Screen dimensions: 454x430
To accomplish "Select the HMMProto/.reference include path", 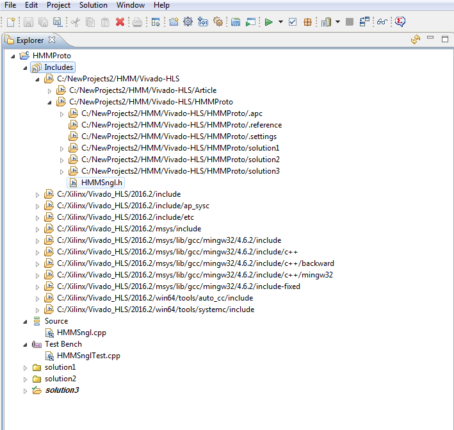I will click(175, 125).
